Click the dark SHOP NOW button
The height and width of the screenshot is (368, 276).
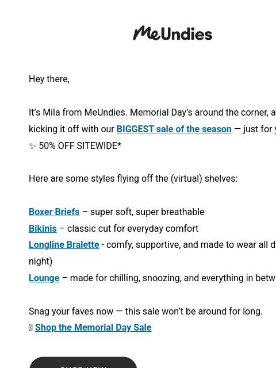pos(83,363)
